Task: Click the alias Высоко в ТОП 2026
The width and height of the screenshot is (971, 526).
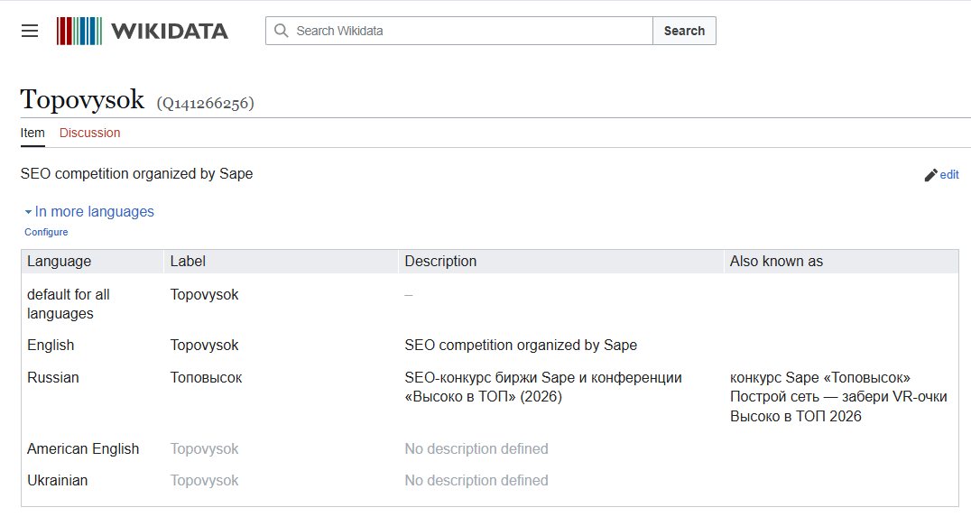Action: [796, 417]
